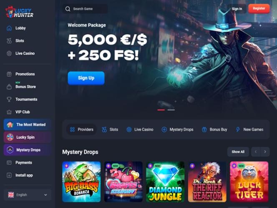Screen dimensions: 277x208
Task: Show next Mystery Drops games arrow
Action: [x=265, y=152]
